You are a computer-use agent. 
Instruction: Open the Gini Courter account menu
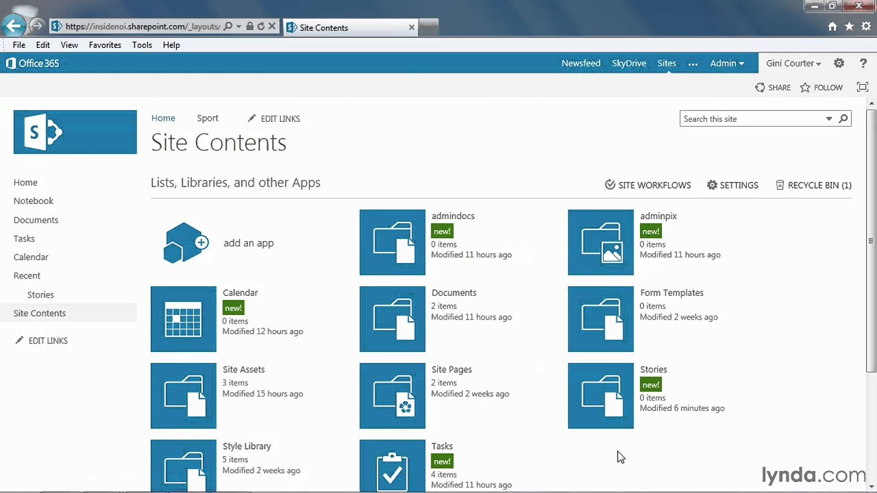(792, 63)
